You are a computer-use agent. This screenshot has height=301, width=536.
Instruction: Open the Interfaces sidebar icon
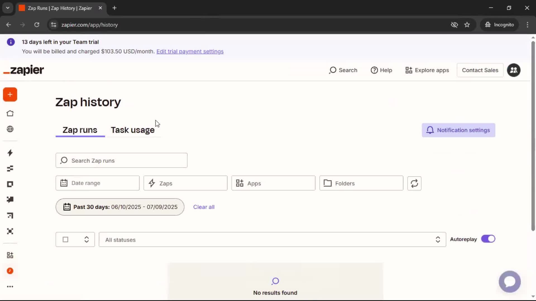(10, 184)
